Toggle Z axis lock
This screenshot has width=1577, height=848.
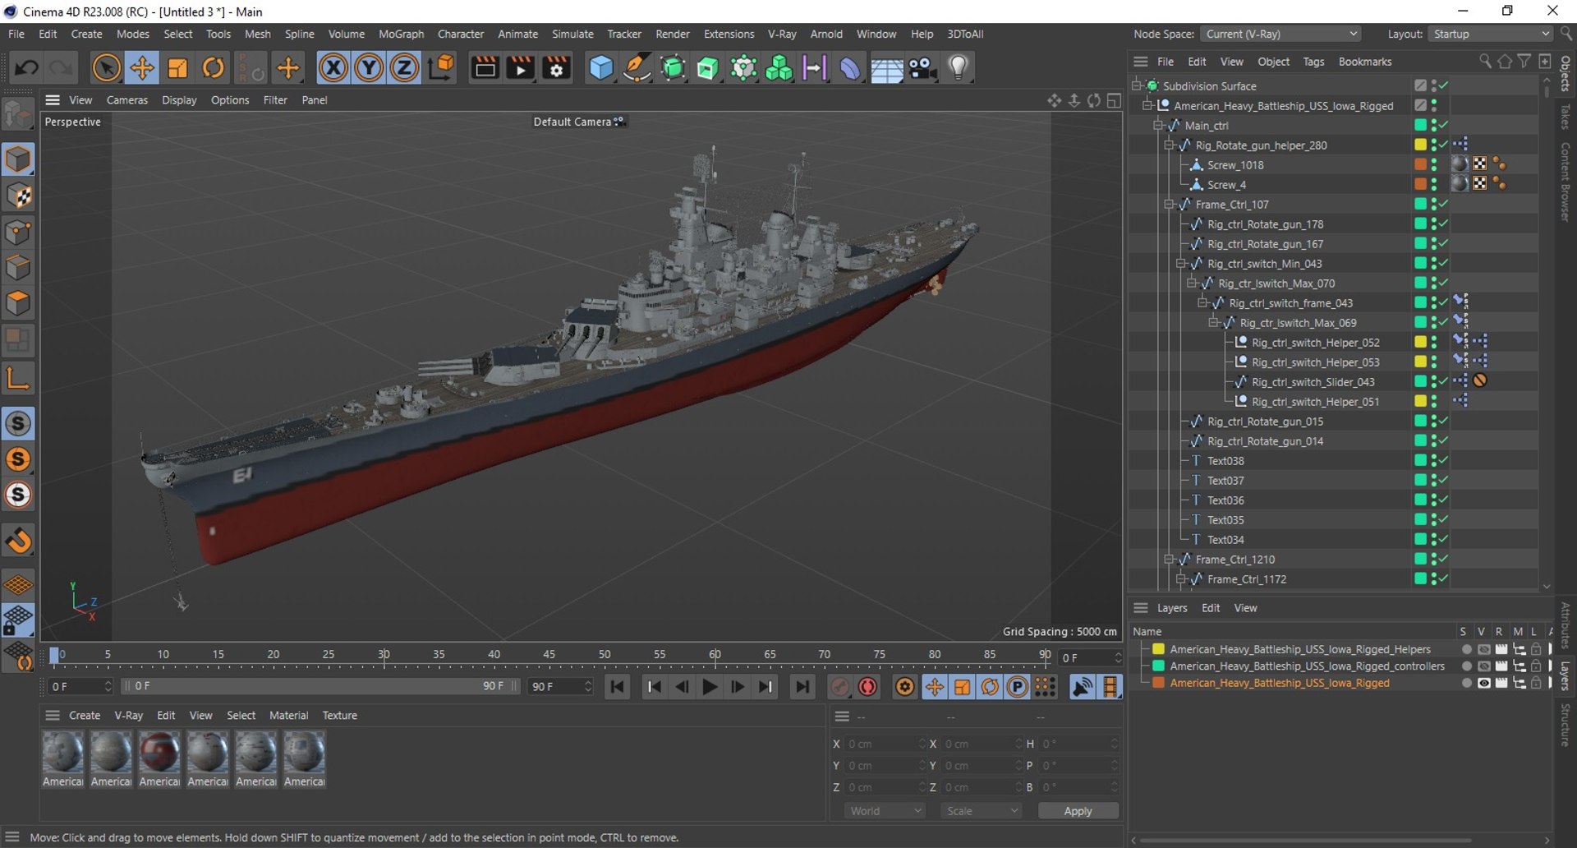pos(404,67)
